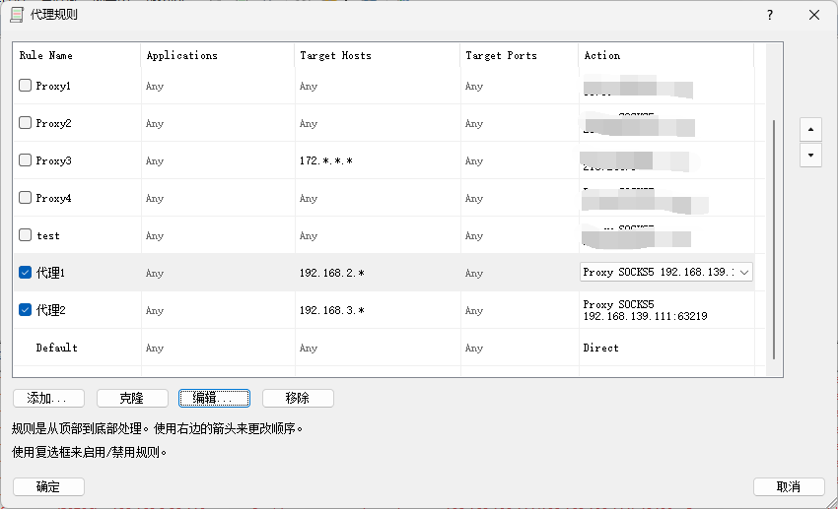Confirm with the 确定 button
The image size is (838, 509).
click(48, 486)
